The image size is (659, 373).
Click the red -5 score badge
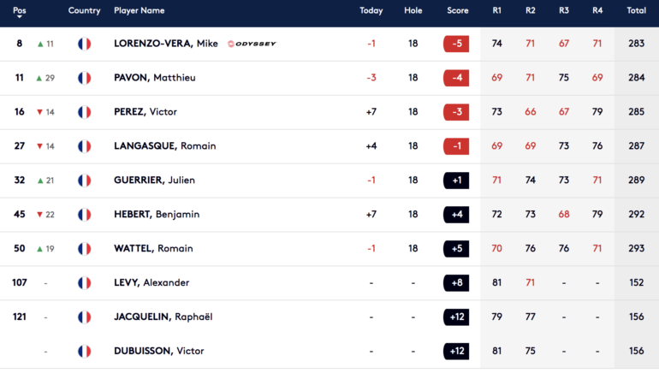point(456,44)
